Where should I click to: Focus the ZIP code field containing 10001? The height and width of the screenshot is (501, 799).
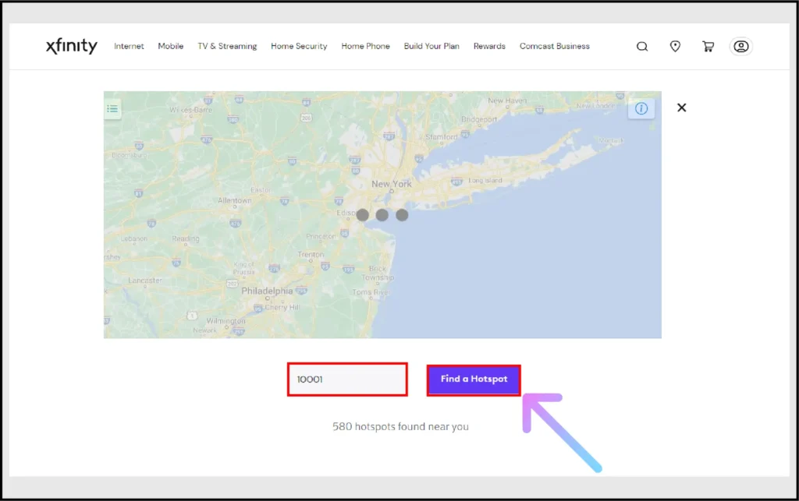click(347, 379)
